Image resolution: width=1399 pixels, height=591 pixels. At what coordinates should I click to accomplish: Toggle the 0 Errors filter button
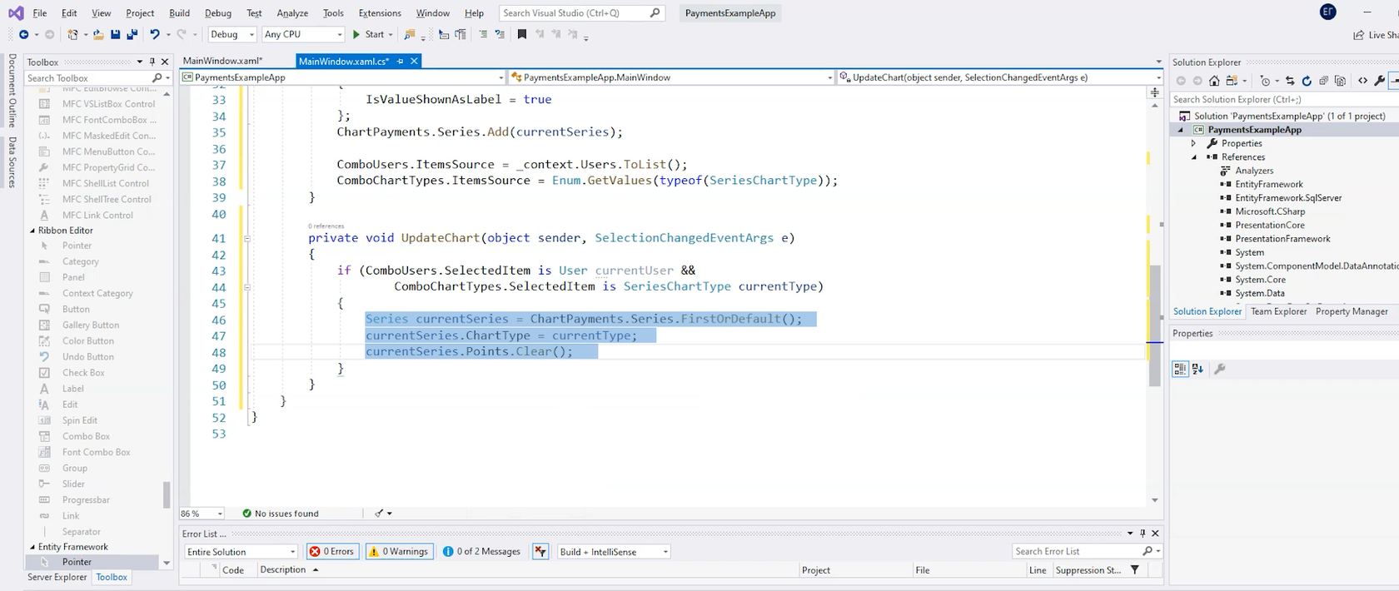(332, 551)
